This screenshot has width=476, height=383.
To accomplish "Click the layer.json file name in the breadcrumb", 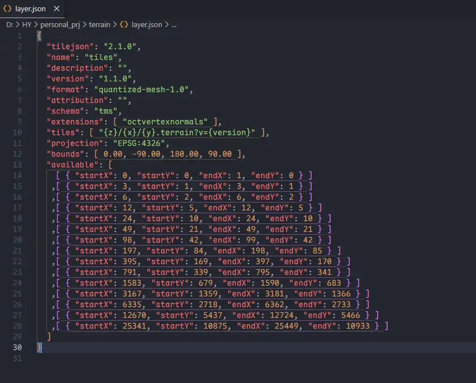I will point(147,25).
